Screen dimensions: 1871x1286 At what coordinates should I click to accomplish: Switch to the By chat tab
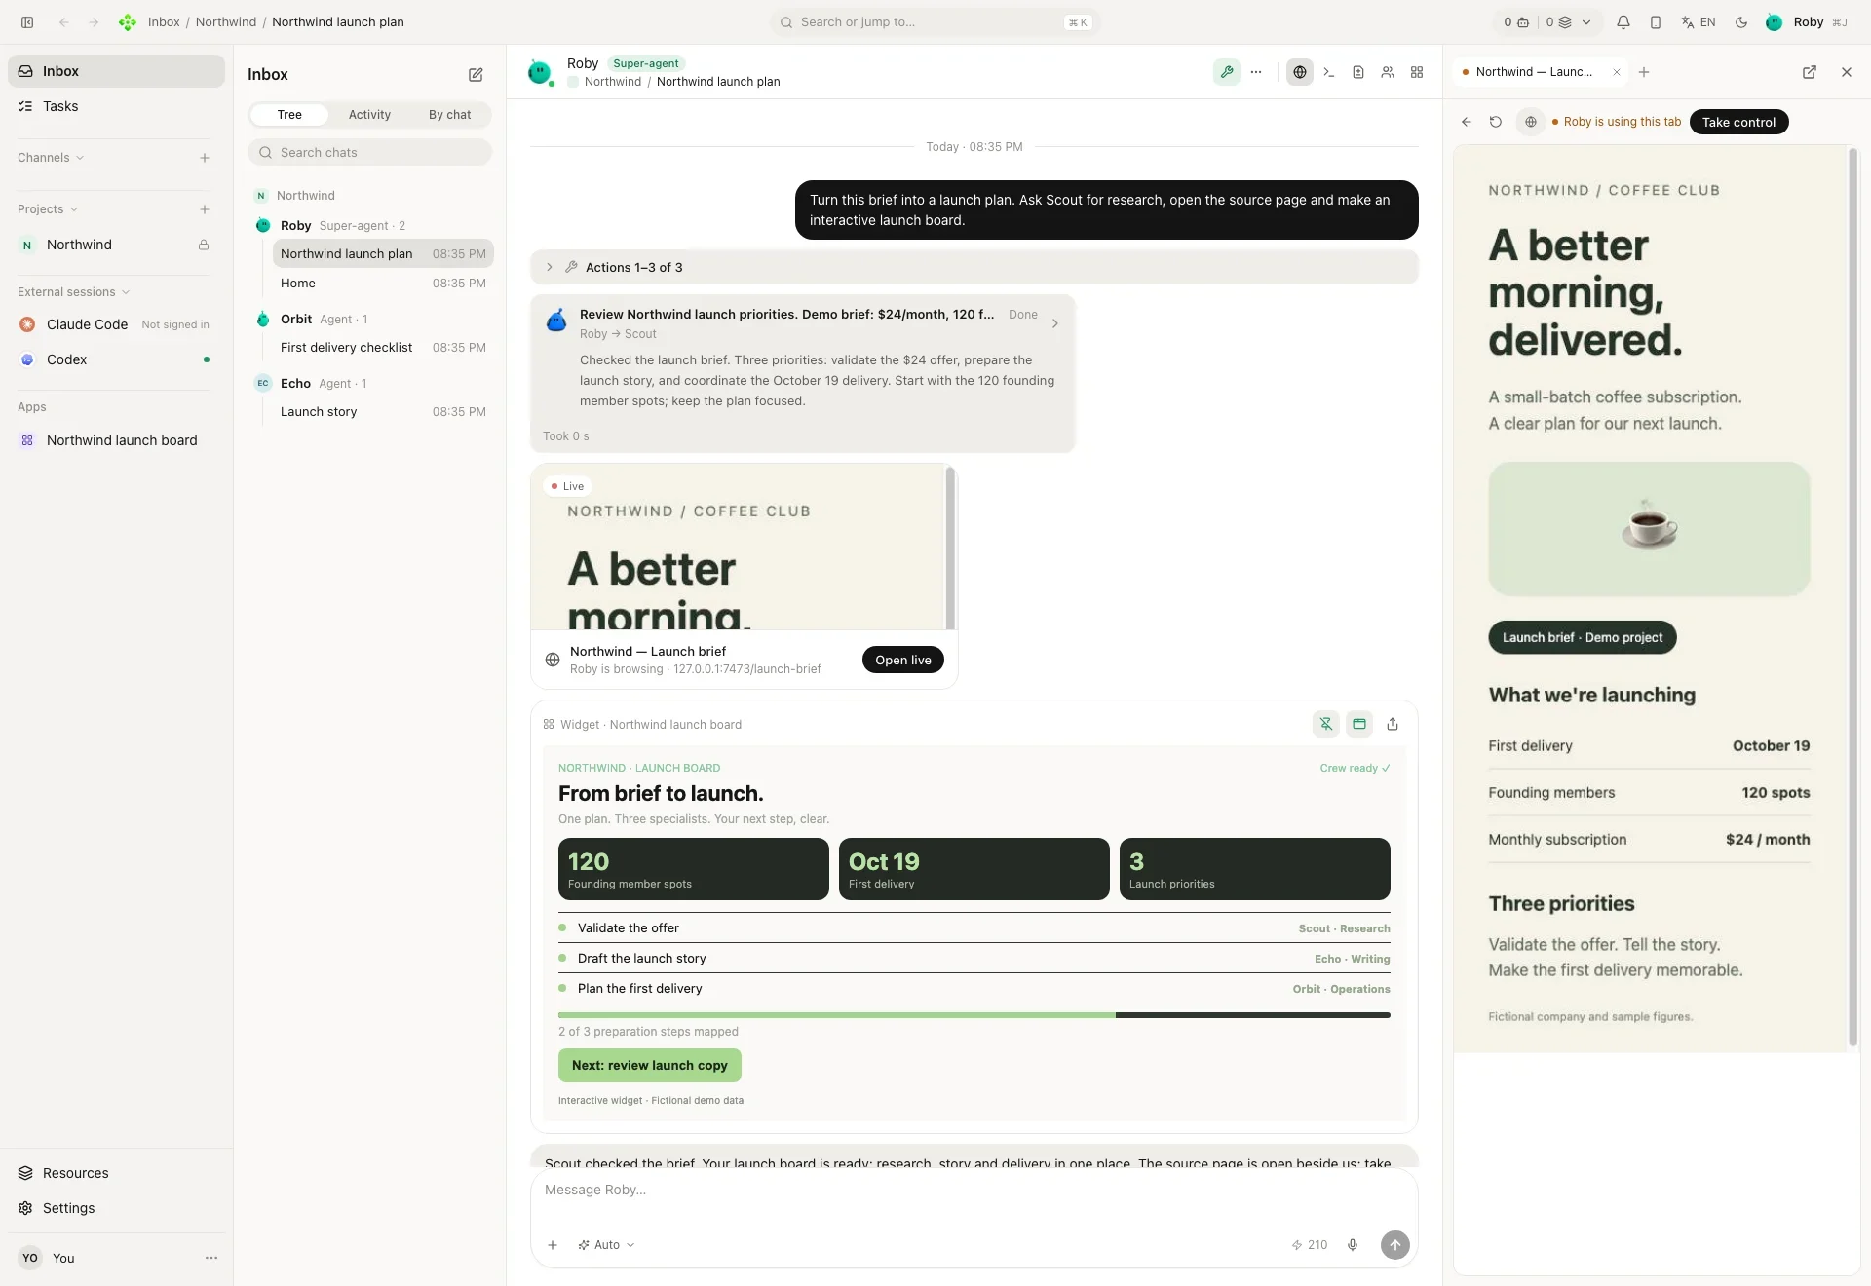(x=449, y=115)
